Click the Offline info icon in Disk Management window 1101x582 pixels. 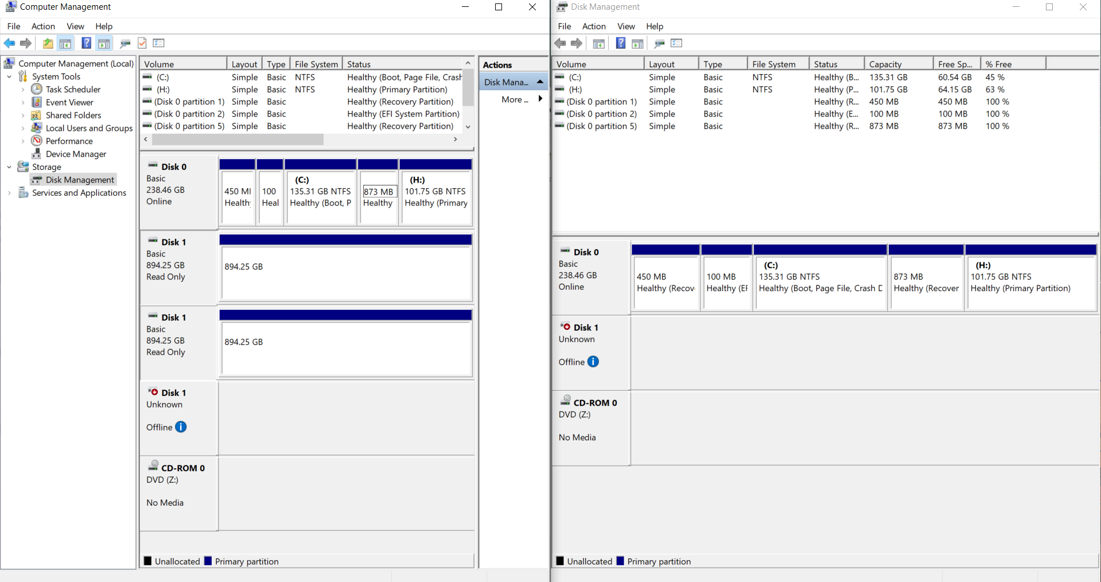(593, 362)
